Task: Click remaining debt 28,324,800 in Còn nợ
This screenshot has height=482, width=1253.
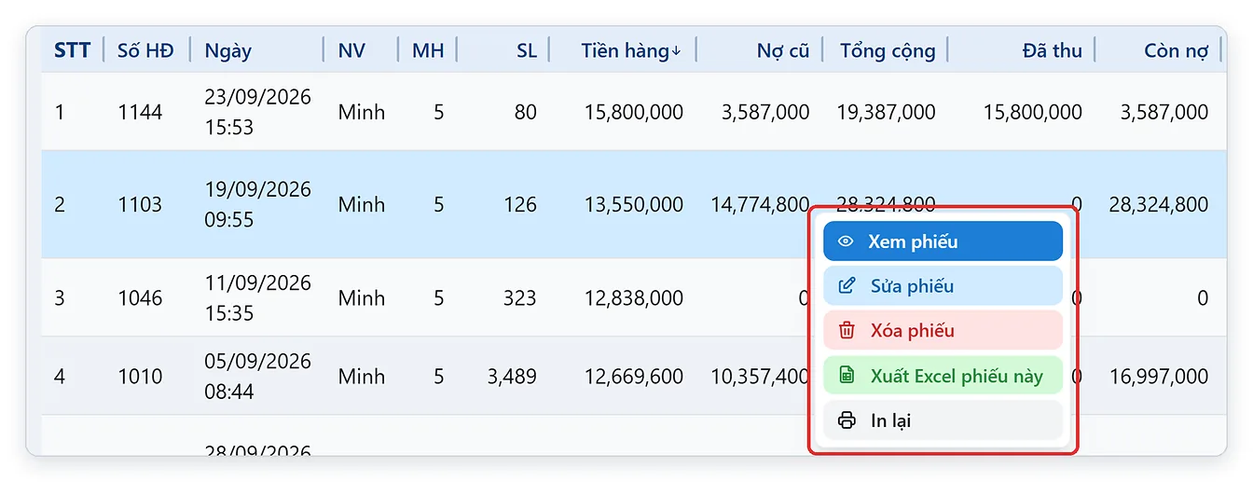Action: click(1159, 204)
